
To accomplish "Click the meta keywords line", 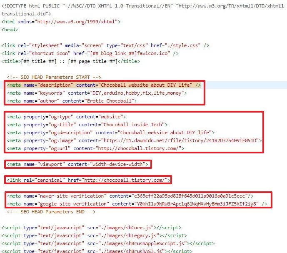I will point(97,93).
